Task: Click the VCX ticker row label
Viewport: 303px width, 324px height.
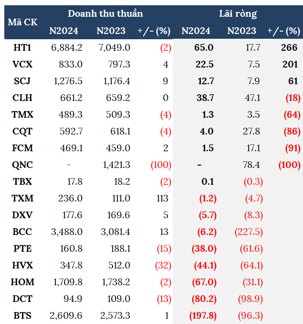Action: coord(23,64)
